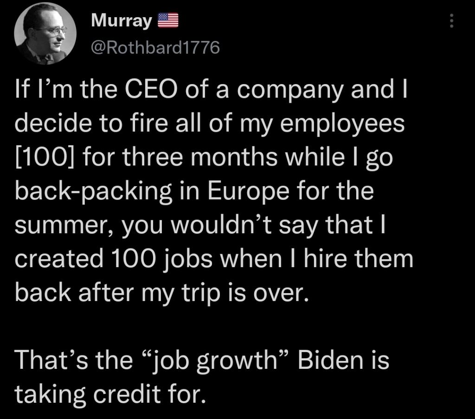Click the American flag emoji beside Murray

[168, 21]
